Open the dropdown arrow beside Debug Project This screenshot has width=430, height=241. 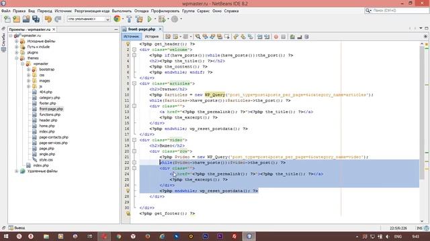tap(168, 19)
